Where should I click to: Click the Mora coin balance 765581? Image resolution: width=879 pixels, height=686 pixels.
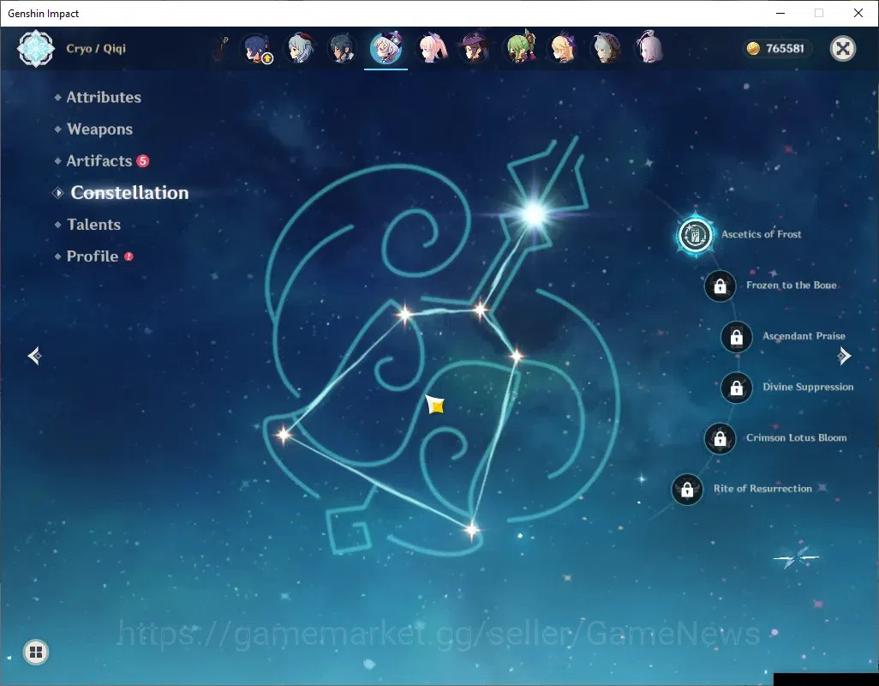tap(777, 48)
